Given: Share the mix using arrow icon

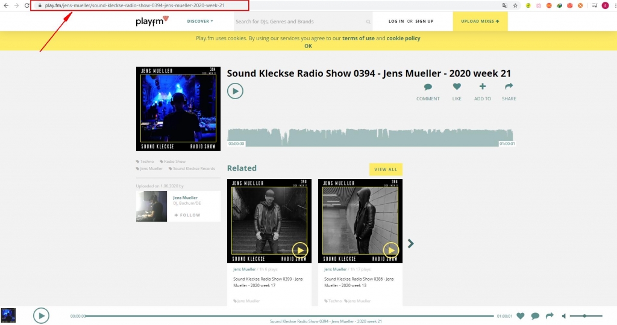Looking at the screenshot, I should click(x=509, y=87).
